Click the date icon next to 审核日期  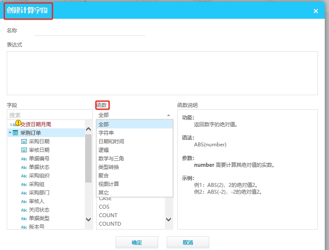point(24,150)
